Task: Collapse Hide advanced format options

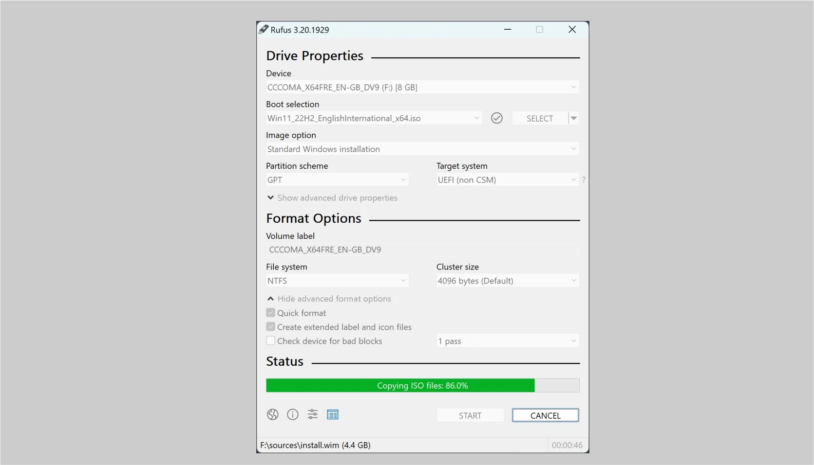Action: [x=329, y=299]
